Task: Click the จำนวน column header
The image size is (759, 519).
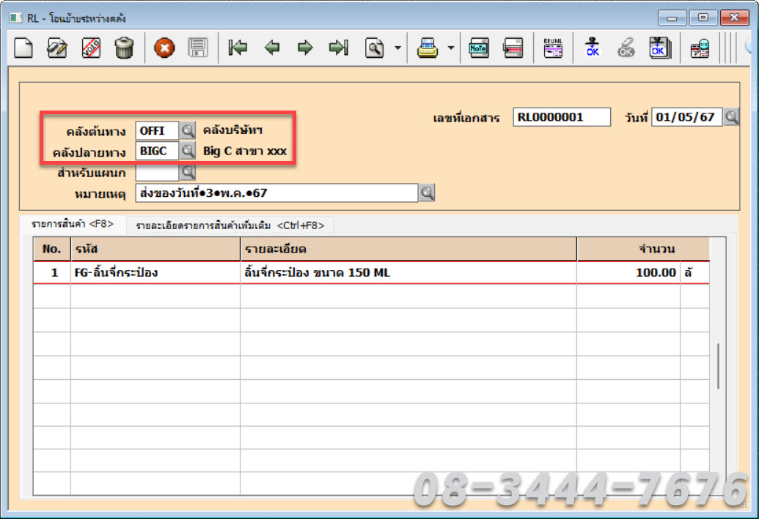Action: pos(643,249)
